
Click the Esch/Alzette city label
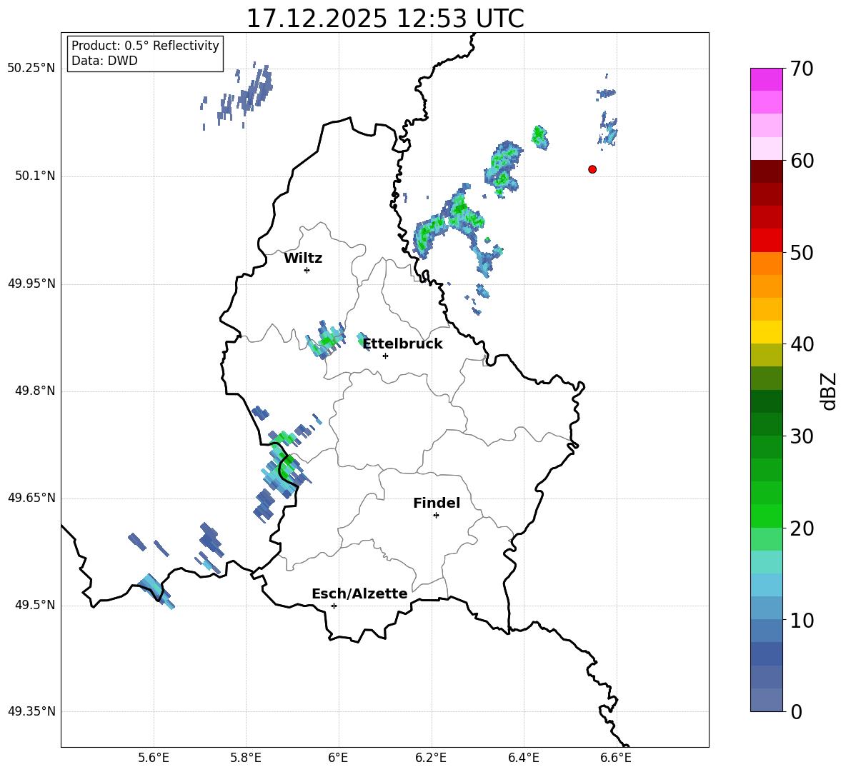[359, 593]
